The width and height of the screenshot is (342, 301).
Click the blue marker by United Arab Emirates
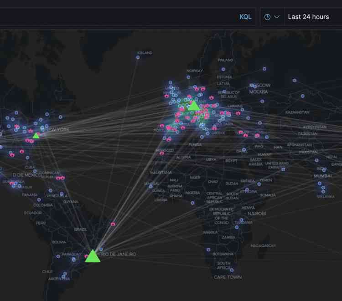[x=283, y=169]
